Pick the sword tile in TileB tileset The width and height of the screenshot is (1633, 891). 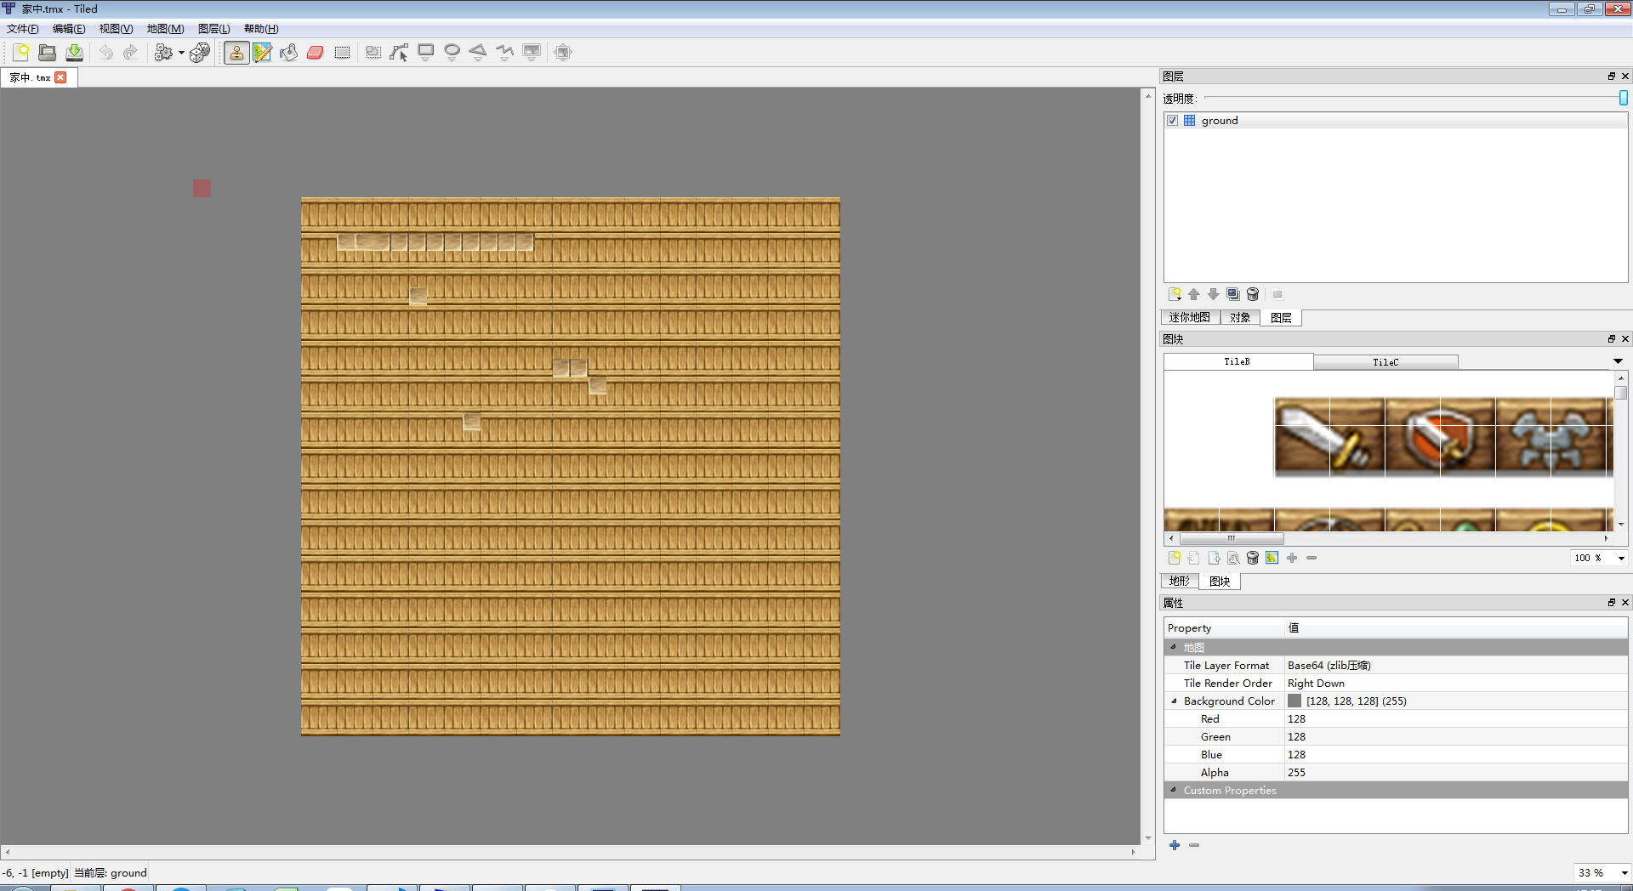click(x=1329, y=437)
